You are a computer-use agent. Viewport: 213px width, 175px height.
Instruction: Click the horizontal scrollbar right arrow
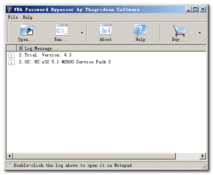203,156
